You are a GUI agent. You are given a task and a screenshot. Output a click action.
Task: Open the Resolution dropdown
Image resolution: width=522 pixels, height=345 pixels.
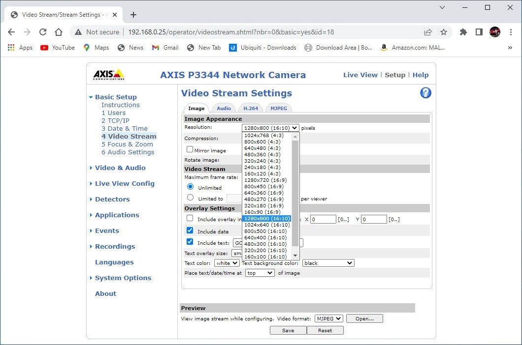pos(270,128)
